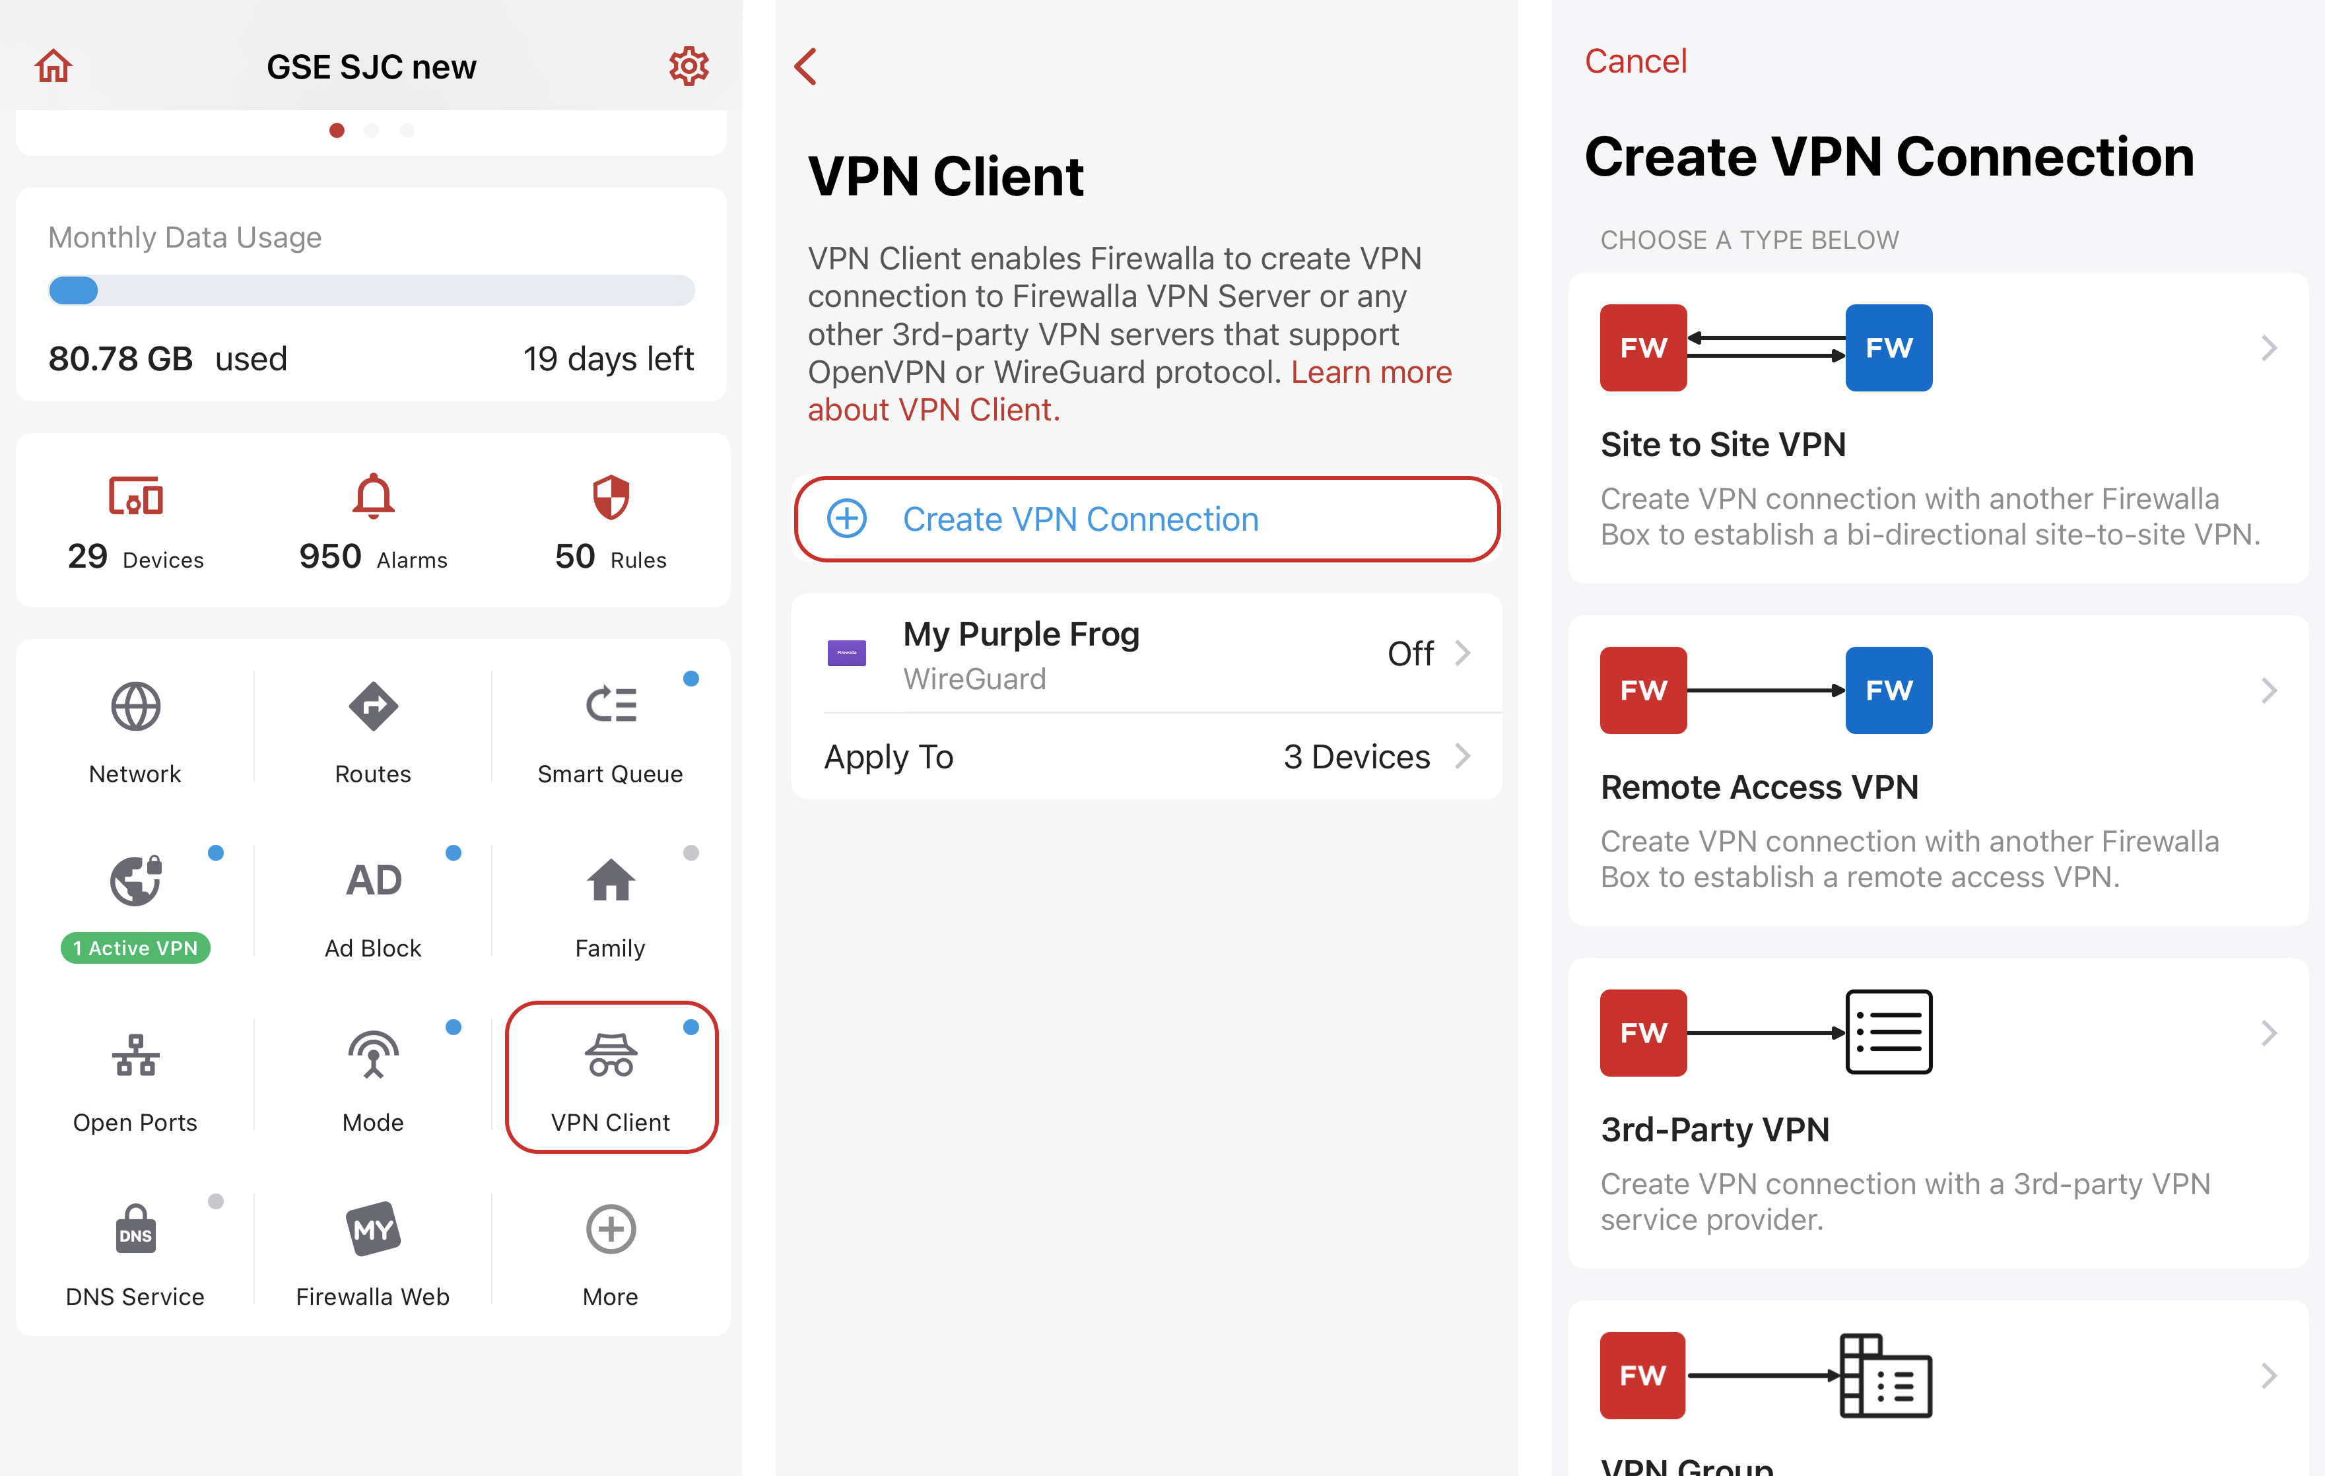The height and width of the screenshot is (1476, 2325).
Task: Open the Mode antenna icon
Action: point(373,1055)
